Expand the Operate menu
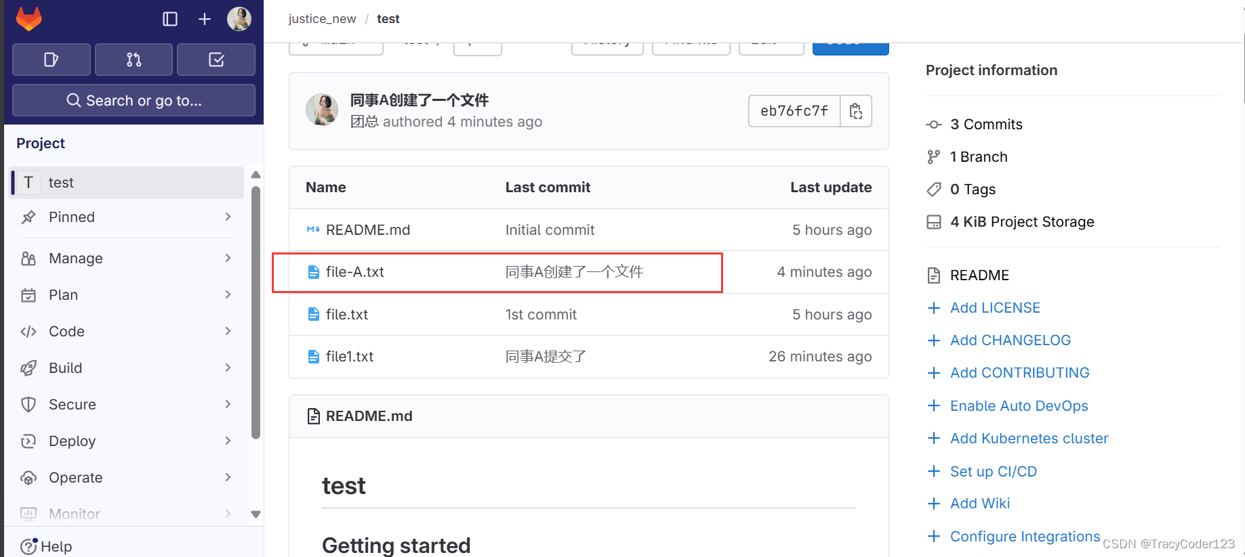This screenshot has height=557, width=1245. click(127, 478)
